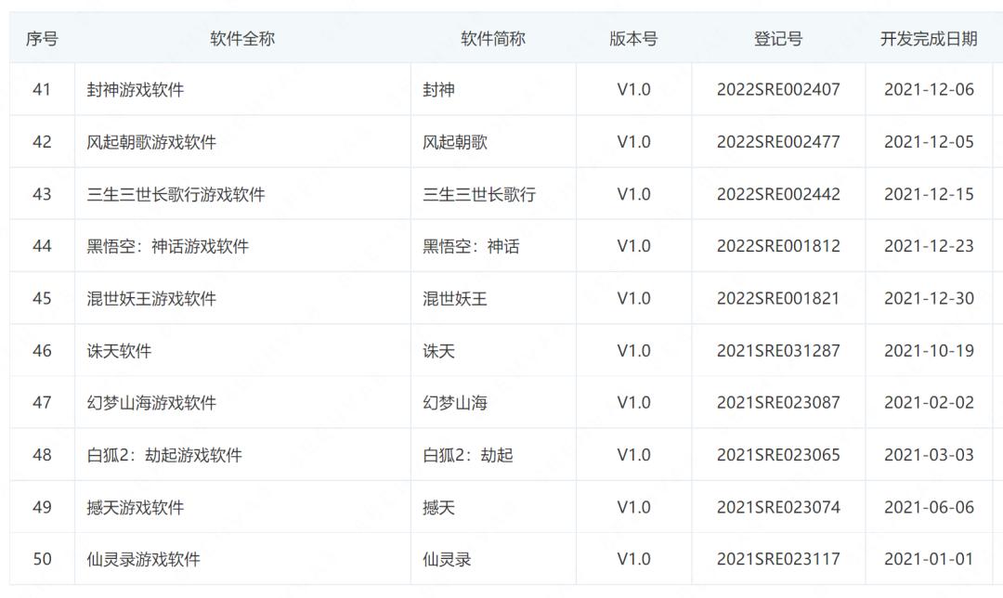The height and width of the screenshot is (598, 1003).
Task: Click 混世妖王 in the short name column
Action: [x=455, y=299]
